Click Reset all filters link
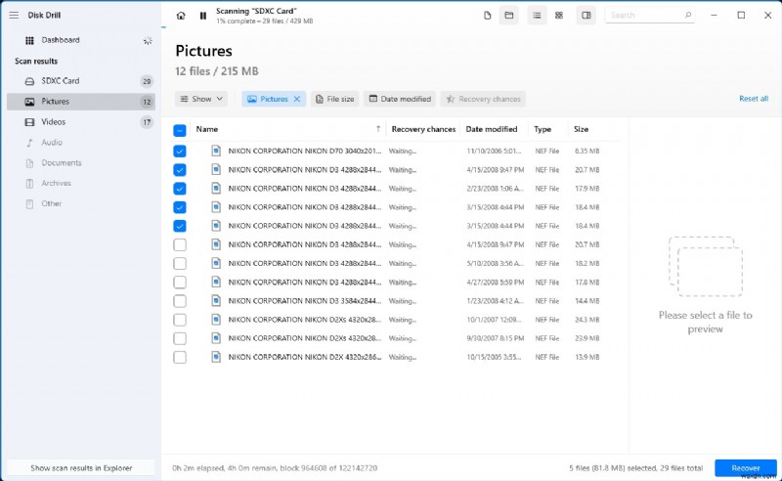The image size is (782, 481). coord(754,99)
